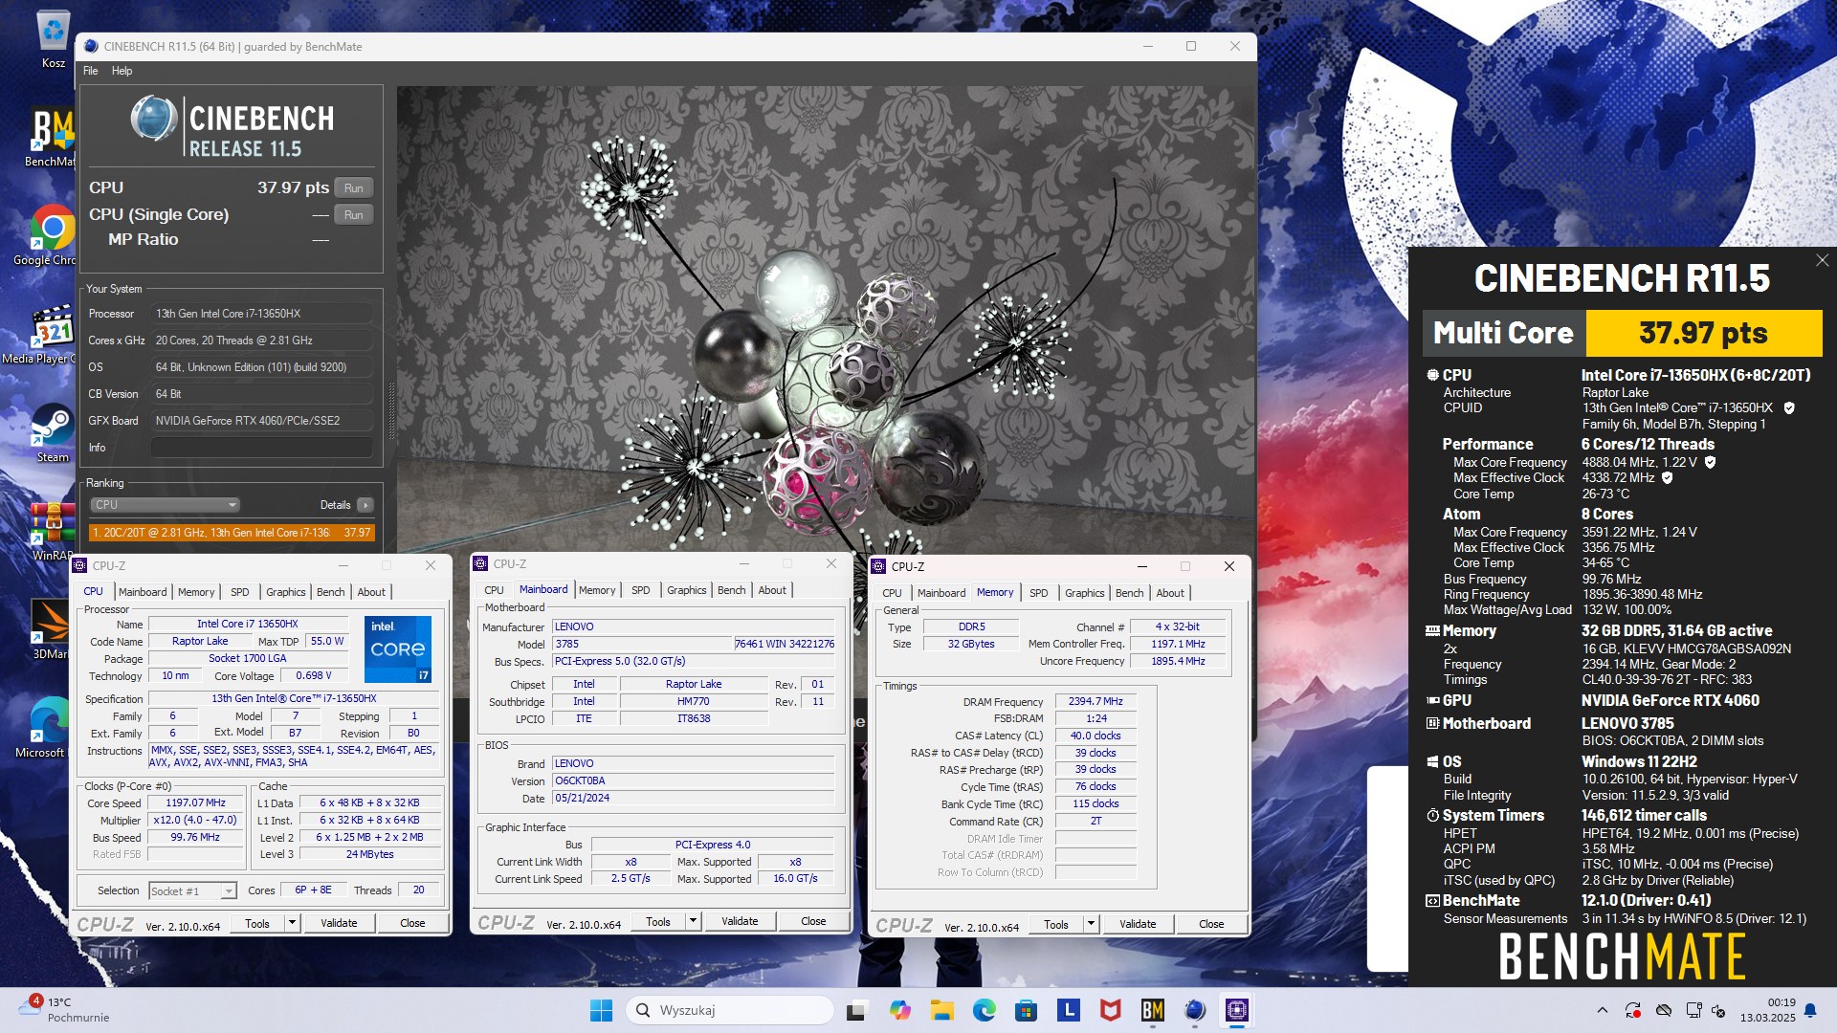Click the Cinebench panel splitter handle

(390, 411)
